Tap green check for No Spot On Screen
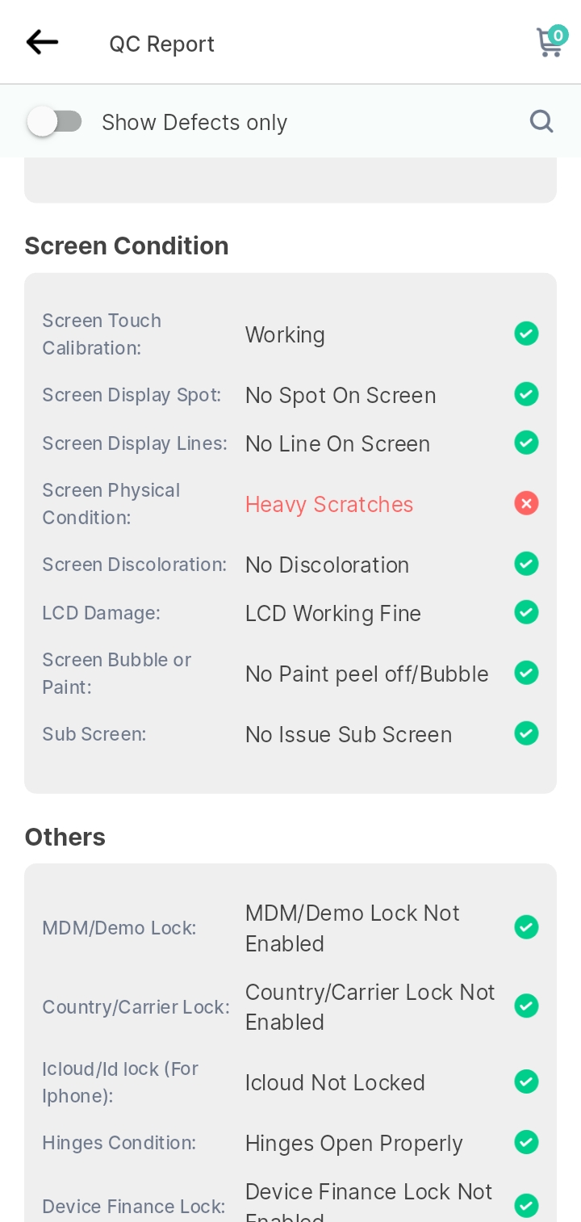Image resolution: width=581 pixels, height=1222 pixels. click(x=526, y=394)
